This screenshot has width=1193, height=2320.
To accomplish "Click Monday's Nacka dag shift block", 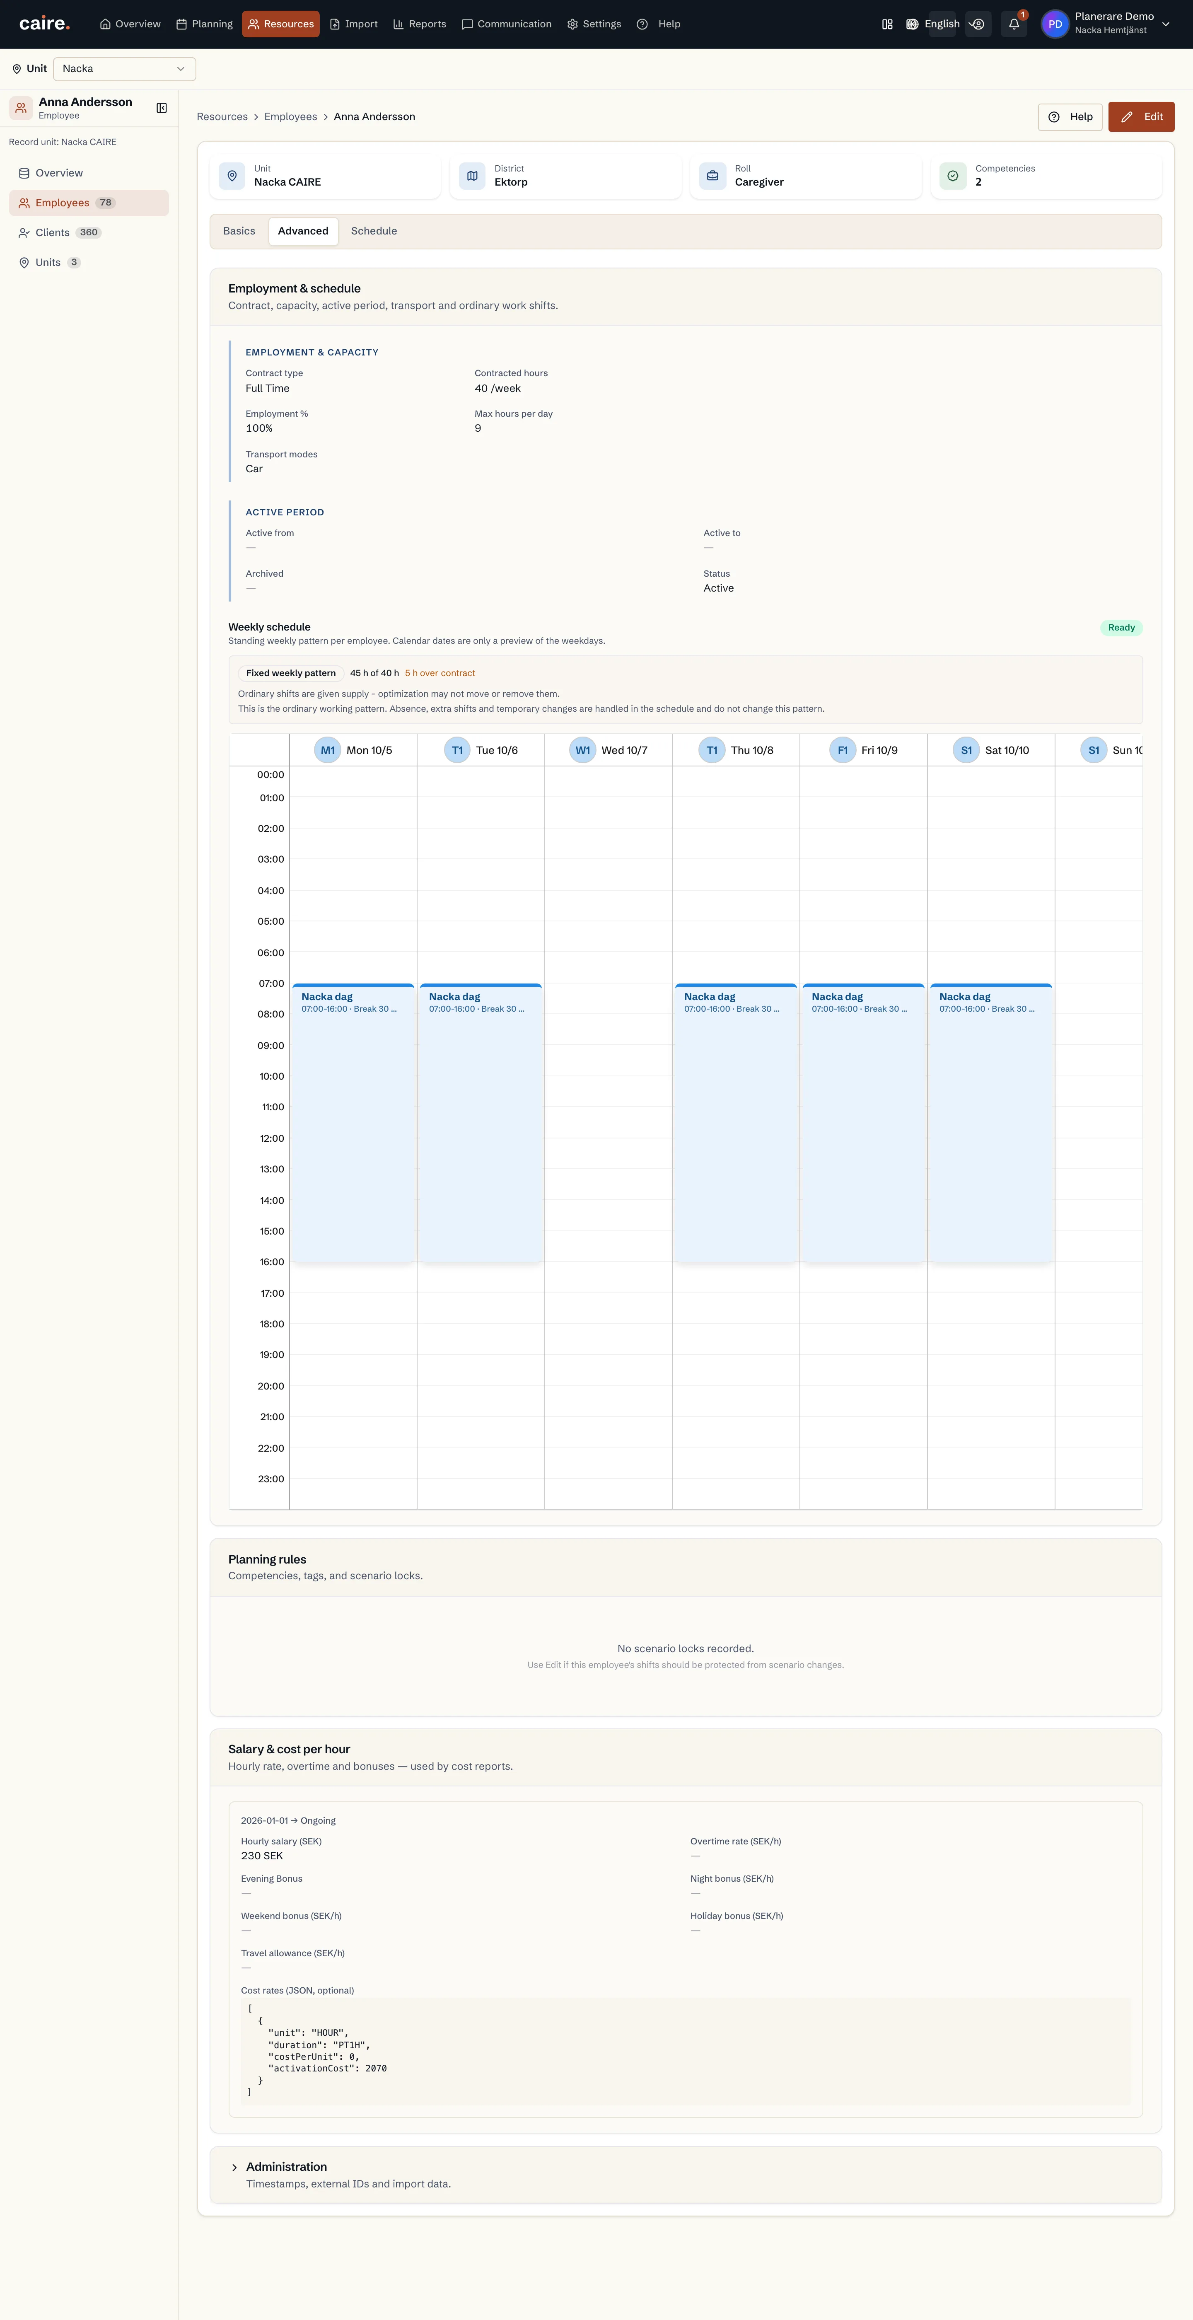I will (353, 1122).
